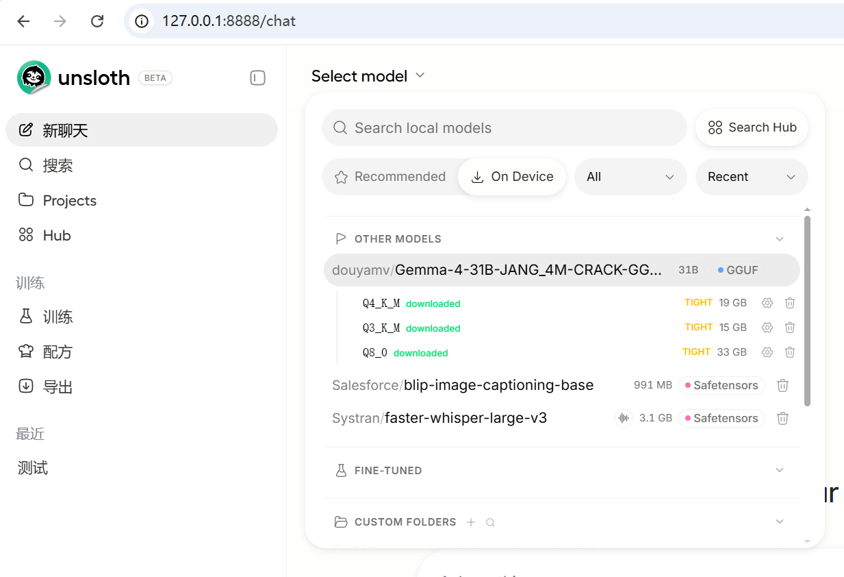Expand the Custom Folders section chevron

point(780,521)
